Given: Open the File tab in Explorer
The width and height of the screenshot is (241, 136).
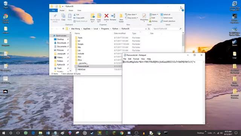Looking at the screenshot, I should pos(53,10).
